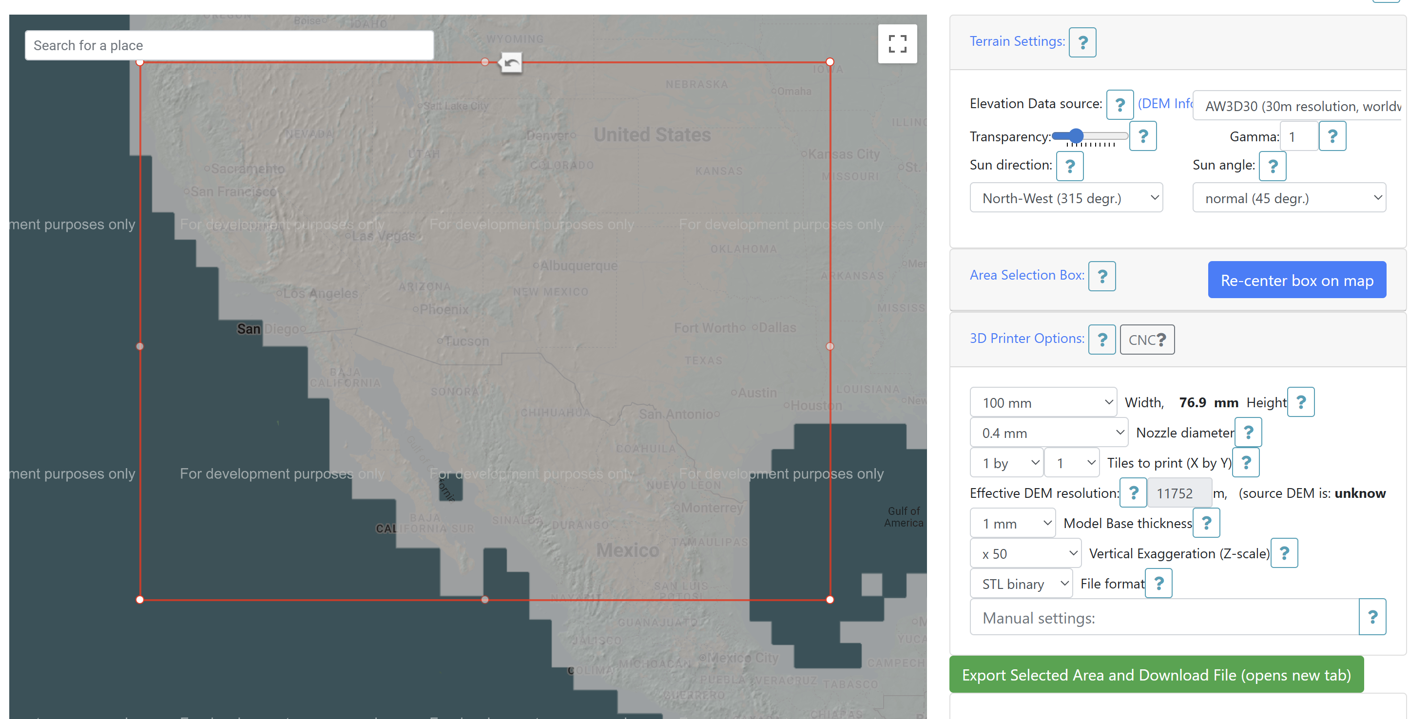
Task: Click the Search for a place field
Action: (x=229, y=45)
